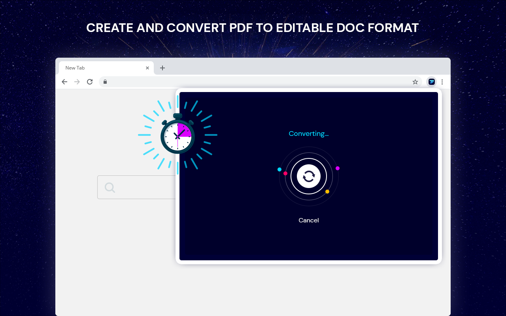Close the New Tab tab

[x=147, y=68]
